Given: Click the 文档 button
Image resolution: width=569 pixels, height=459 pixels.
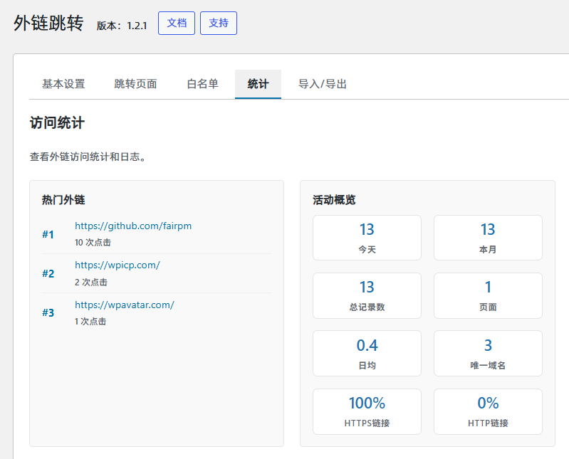Looking at the screenshot, I should pyautogui.click(x=176, y=23).
